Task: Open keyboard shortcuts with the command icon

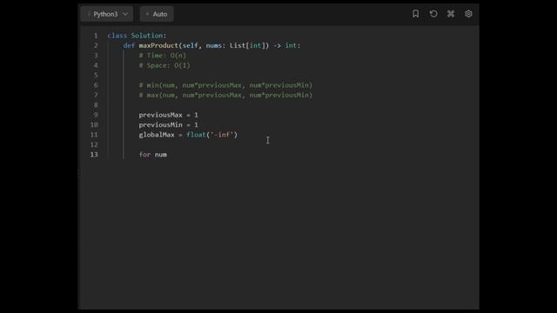Action: 451,14
